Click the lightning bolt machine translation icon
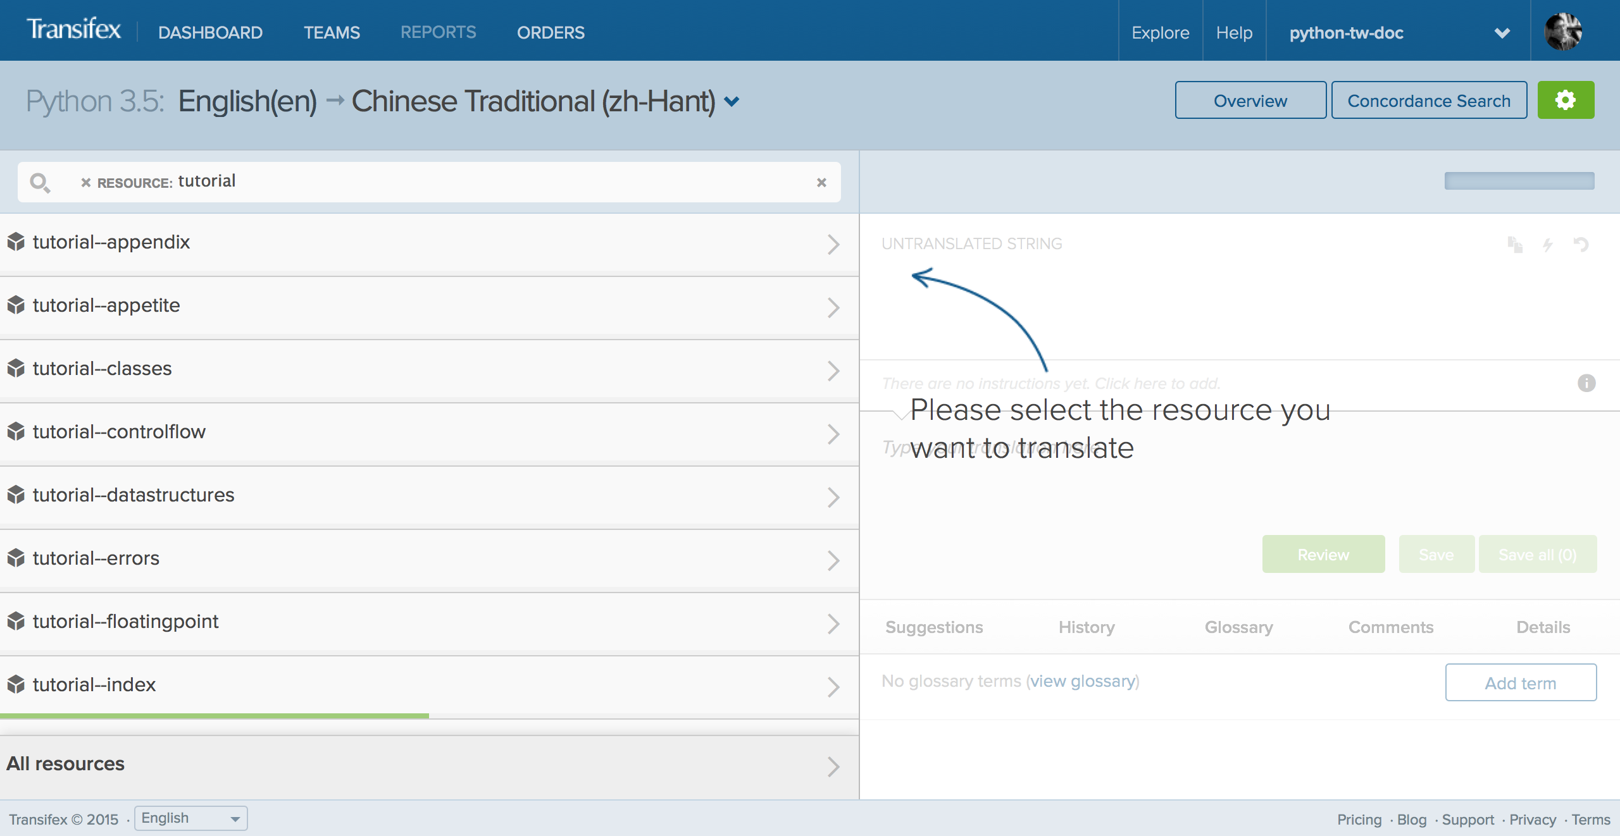 pyautogui.click(x=1548, y=245)
